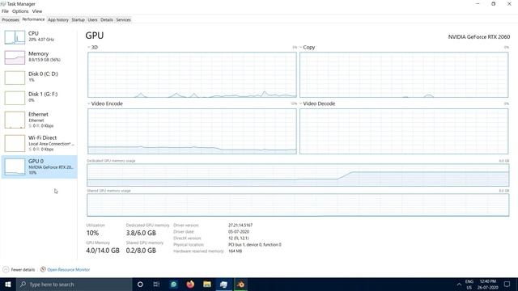Click the Resource Monitor icon
Image resolution: width=518 pixels, height=291 pixels.
tap(43, 269)
